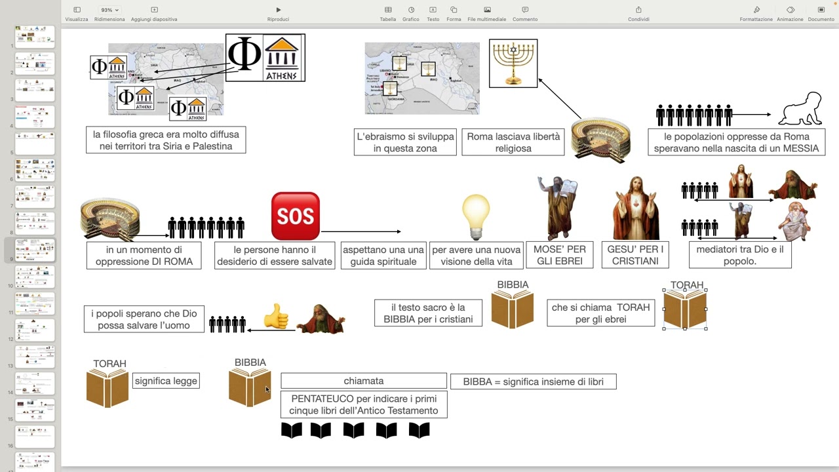
Task: Select slide 14 thumbnail in navigator
Action: pos(35,383)
